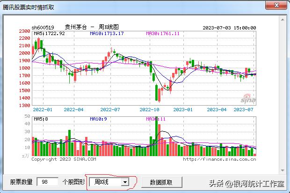This screenshot has height=193, width=290.
Task: Click the 2022-01 date axis label
Action: coord(43,110)
